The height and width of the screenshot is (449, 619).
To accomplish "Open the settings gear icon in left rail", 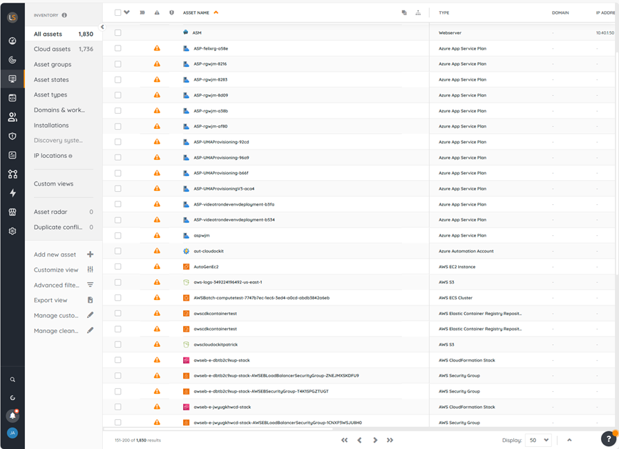I will pos(12,231).
